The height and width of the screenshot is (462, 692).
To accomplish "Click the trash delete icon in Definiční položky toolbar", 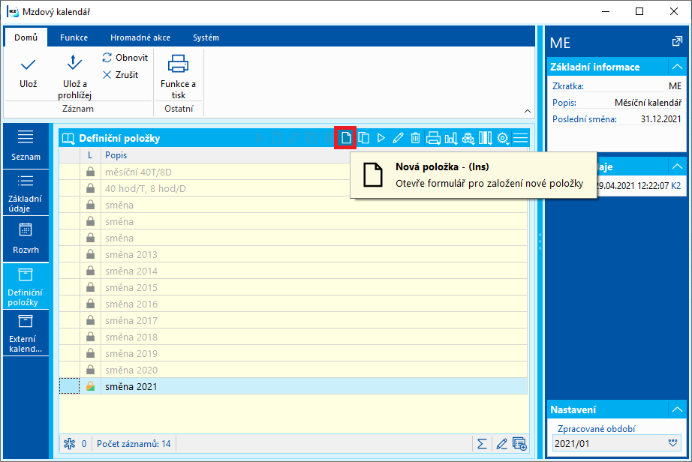I will click(415, 138).
